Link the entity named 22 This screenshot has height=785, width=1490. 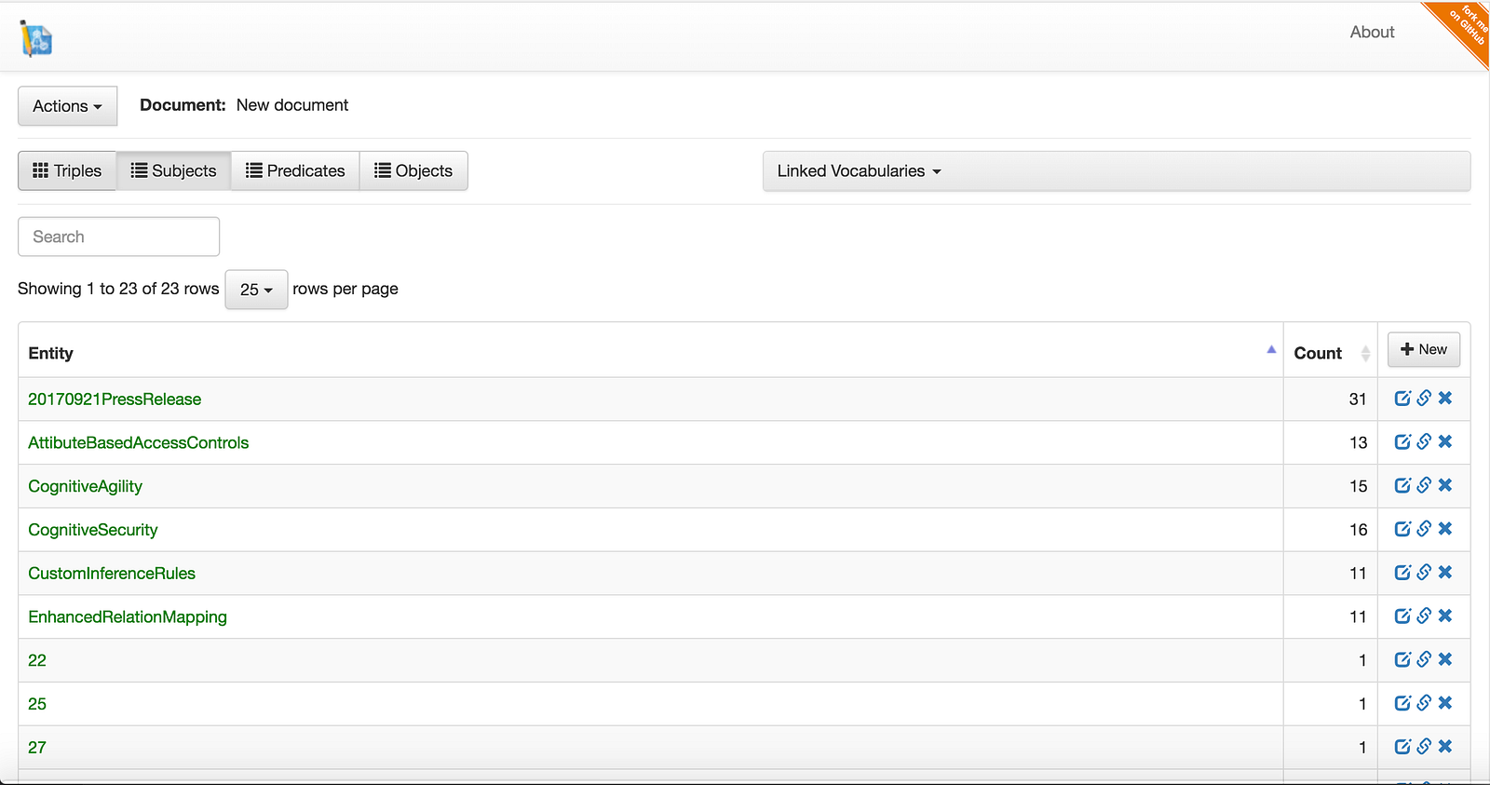click(1424, 659)
